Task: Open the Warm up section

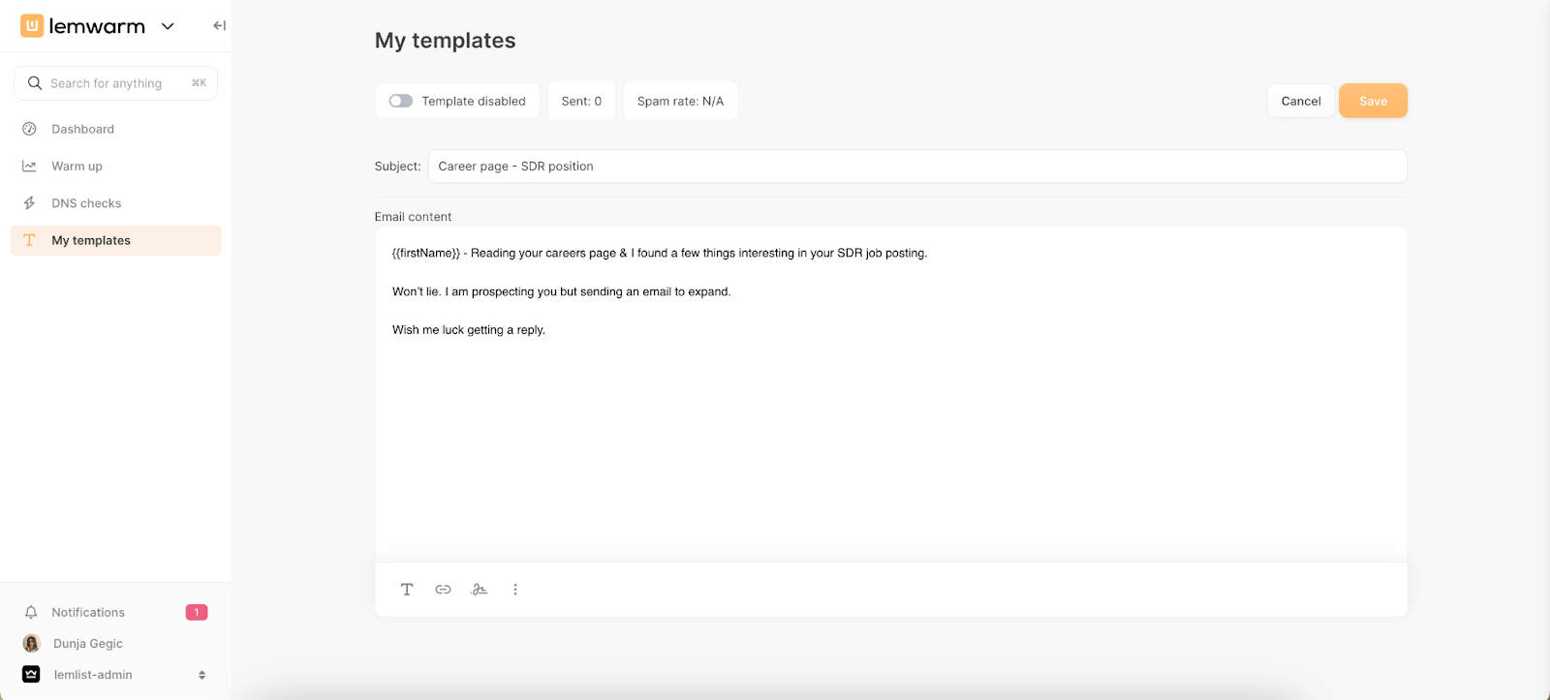Action: [77, 167]
